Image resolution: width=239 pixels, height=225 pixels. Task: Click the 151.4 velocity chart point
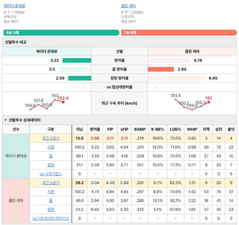(176, 100)
